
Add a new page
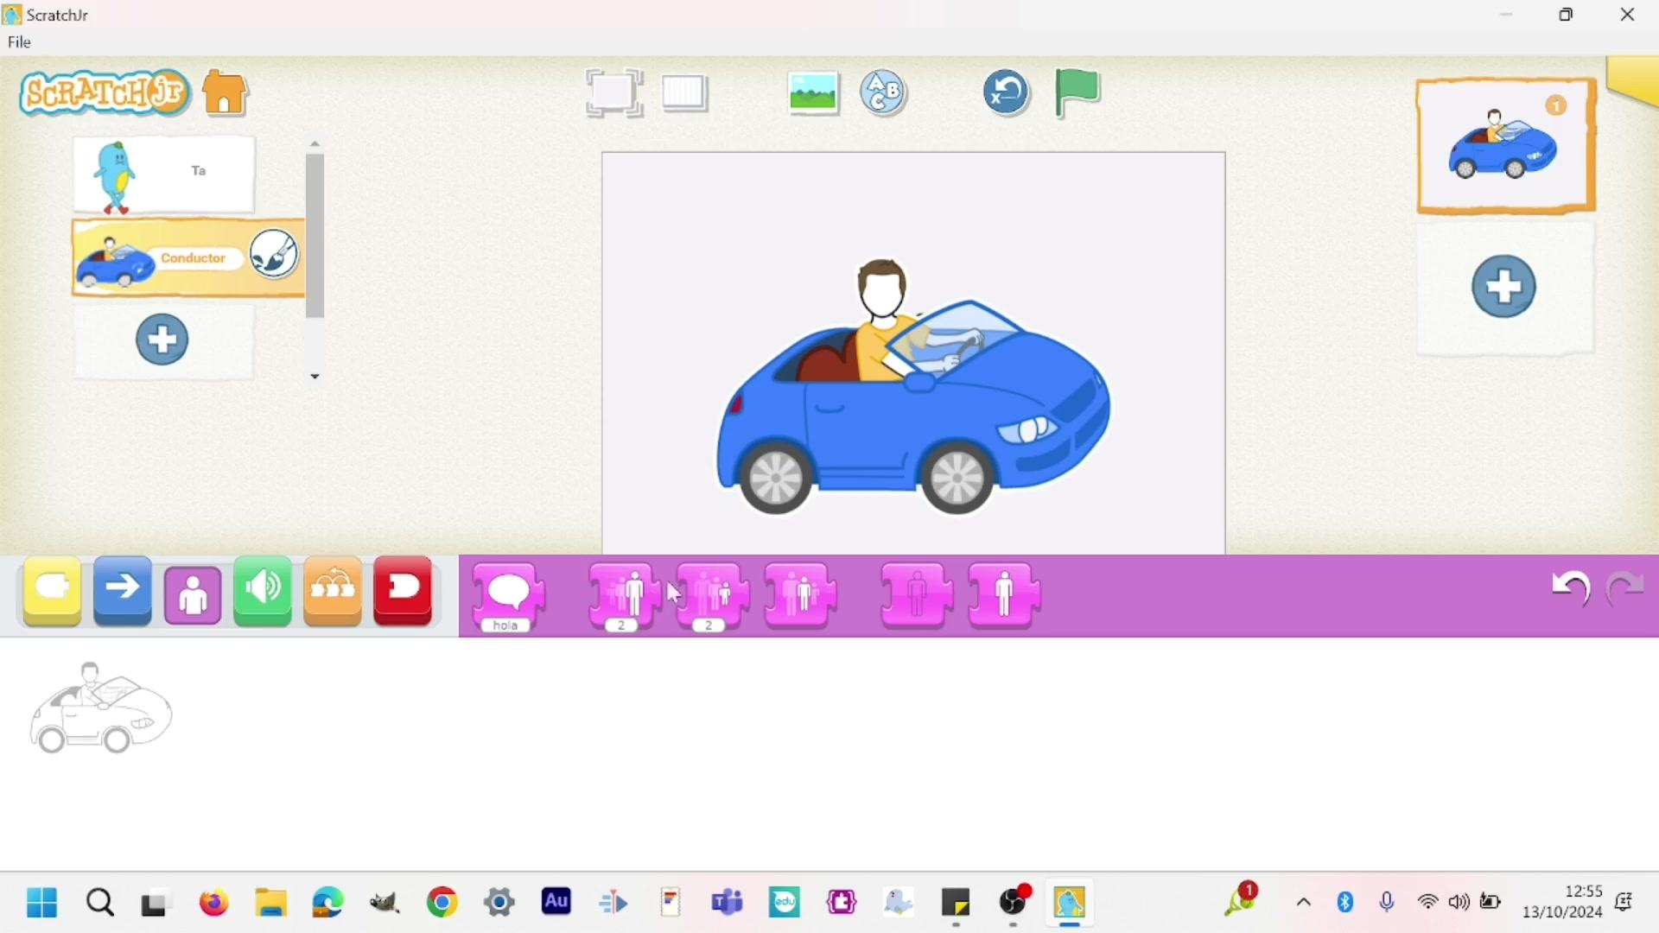pyautogui.click(x=1503, y=287)
